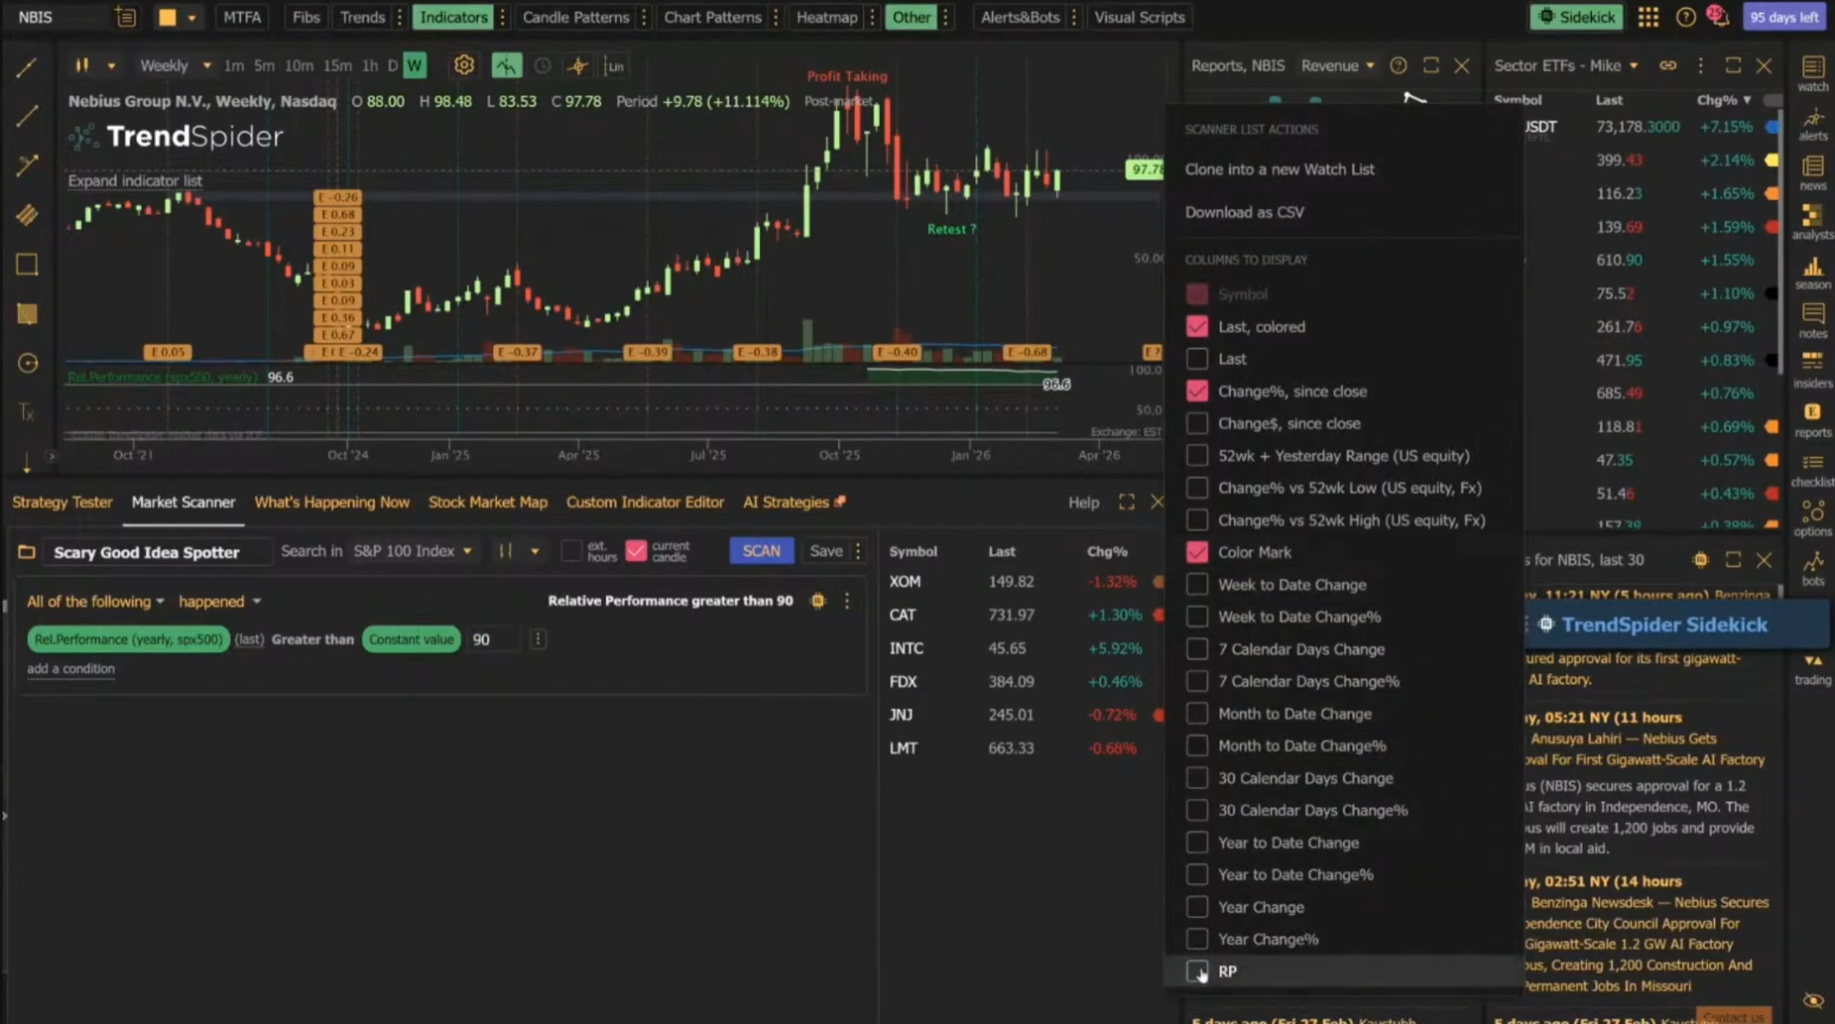This screenshot has height=1024, width=1835.
Task: Uncheck the Color Mark checkbox
Action: 1196,552
